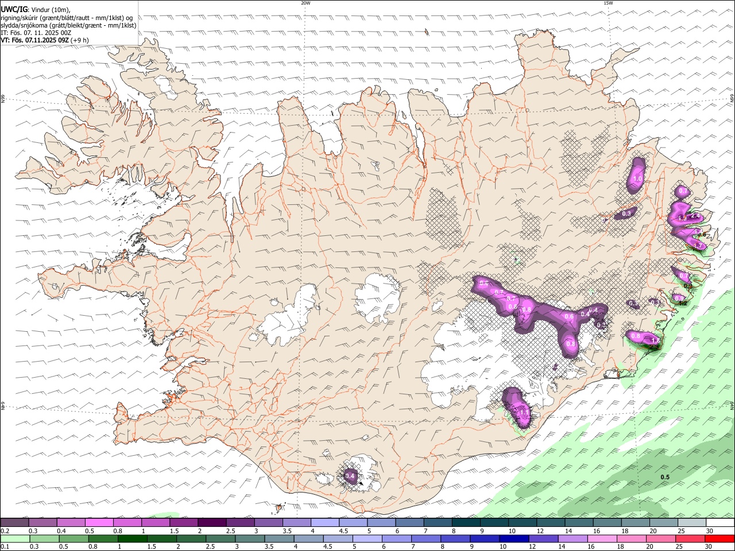Click the 'slydda/snjókoma' legend description line
The width and height of the screenshot is (735, 551).
pyautogui.click(x=68, y=25)
